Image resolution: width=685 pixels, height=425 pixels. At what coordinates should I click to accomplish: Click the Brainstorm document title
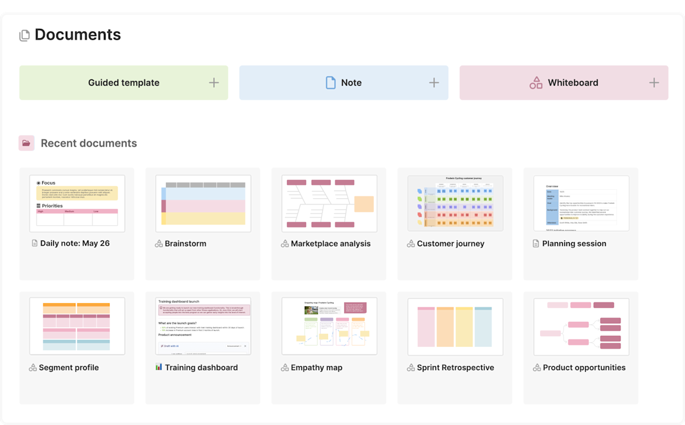click(186, 244)
